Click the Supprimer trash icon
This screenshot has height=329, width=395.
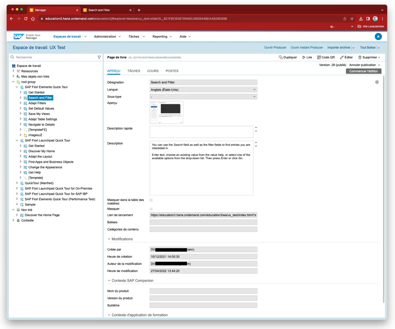click(360, 57)
